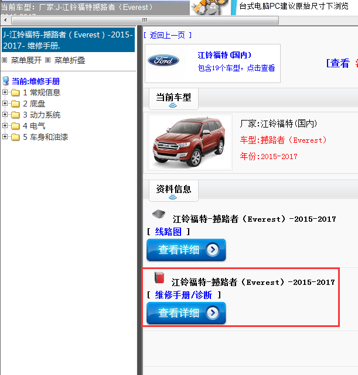Click '包含19个车型，点击查看' link
Screen dimensions: 358x375
(236, 68)
